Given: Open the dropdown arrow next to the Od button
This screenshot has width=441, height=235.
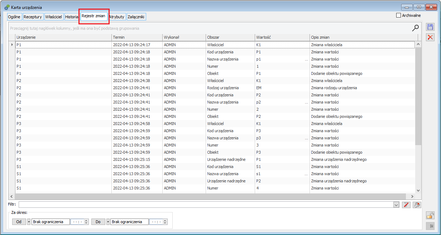Looking at the screenshot, I should coord(29,222).
